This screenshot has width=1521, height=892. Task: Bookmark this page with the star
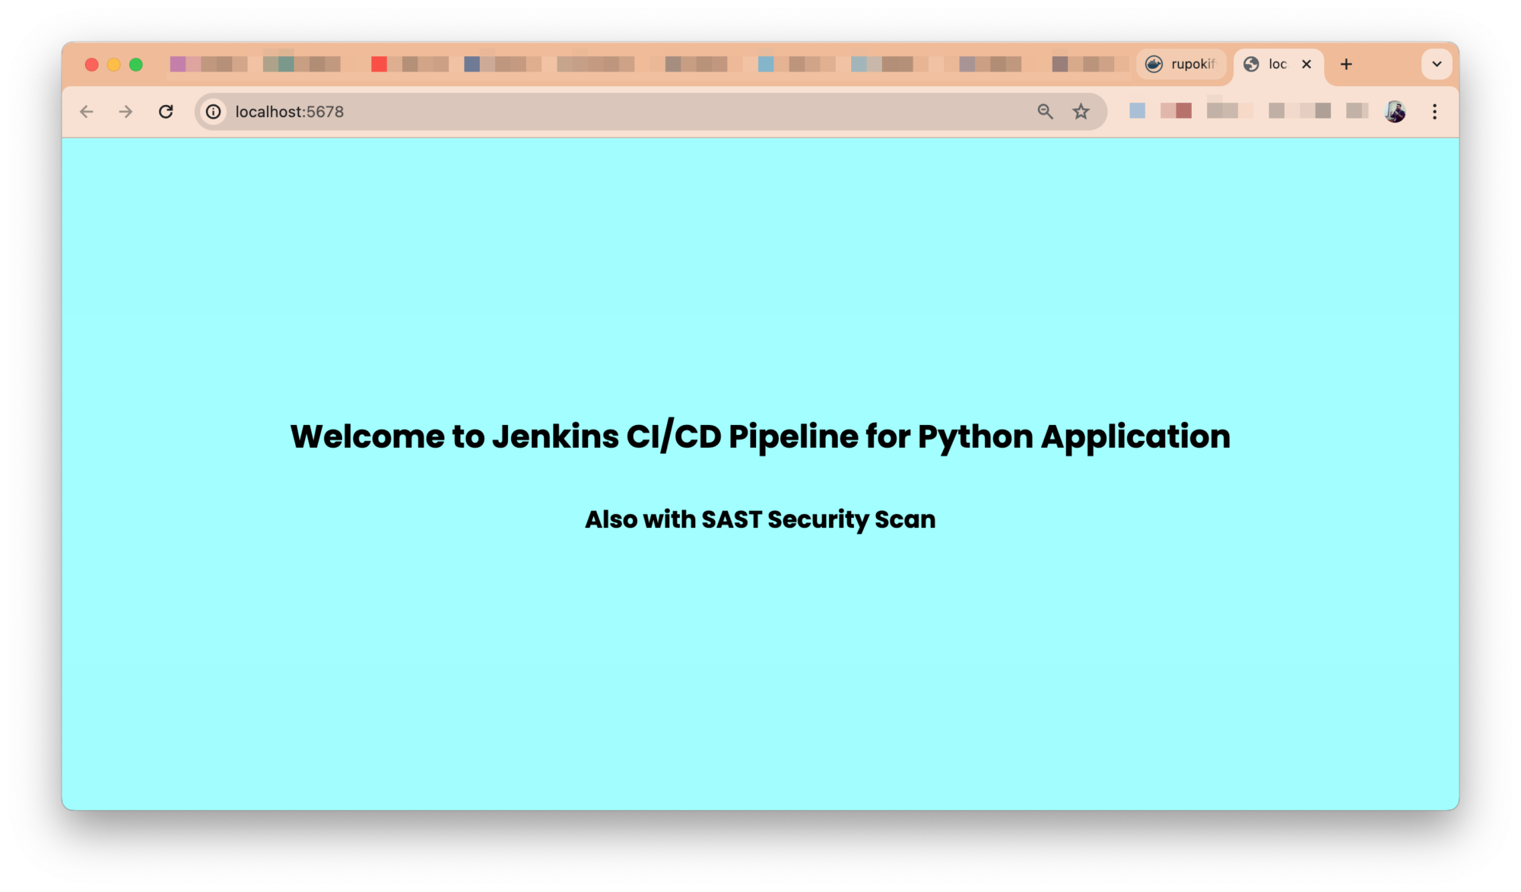click(x=1081, y=112)
